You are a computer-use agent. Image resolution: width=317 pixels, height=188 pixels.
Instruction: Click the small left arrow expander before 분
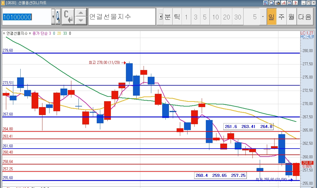tap(160, 17)
